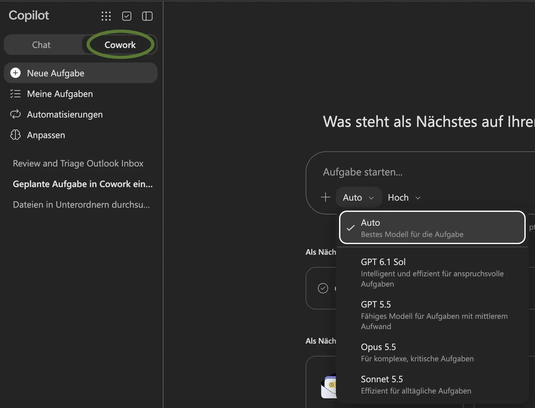This screenshot has height=408, width=535.
Task: Click the brain icon of Anpassen
Action: click(x=15, y=135)
